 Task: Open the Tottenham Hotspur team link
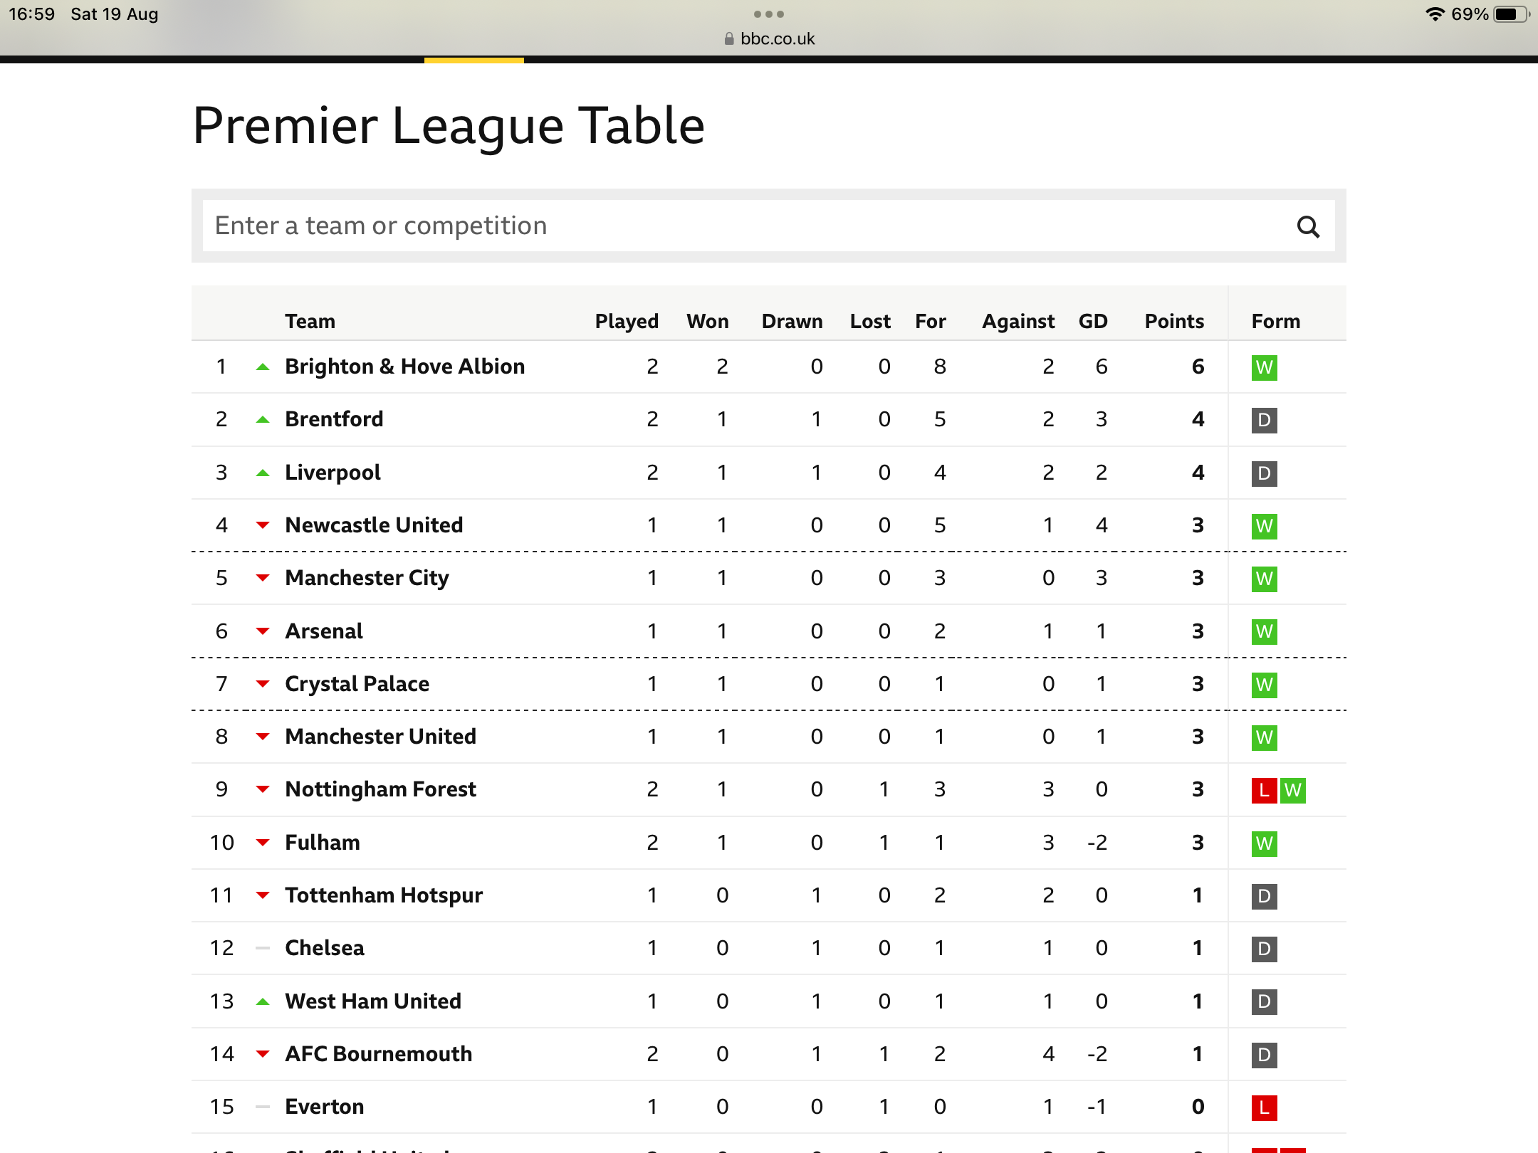(x=383, y=895)
